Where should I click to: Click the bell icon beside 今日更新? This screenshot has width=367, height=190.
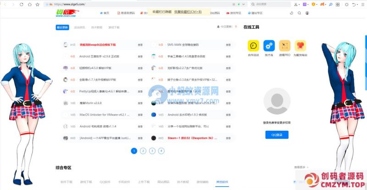[218, 27]
